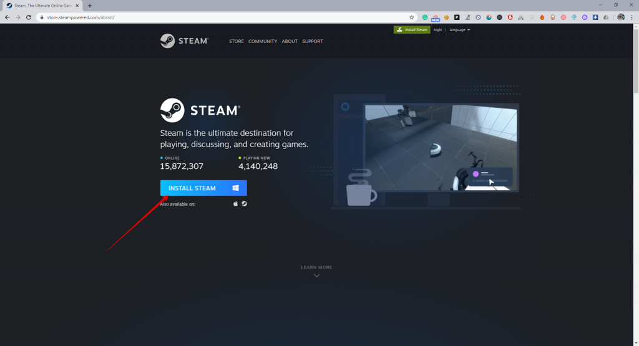Click the purple circle extension icon
The image size is (639, 346).
pyautogui.click(x=585, y=17)
